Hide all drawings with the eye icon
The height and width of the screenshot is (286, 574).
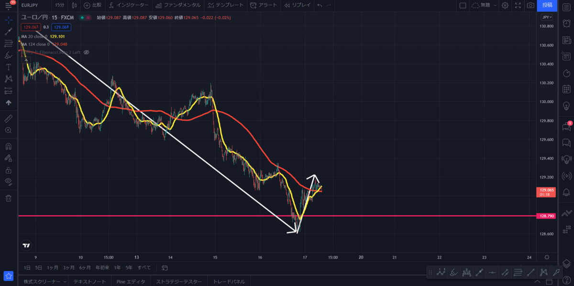coord(8,181)
